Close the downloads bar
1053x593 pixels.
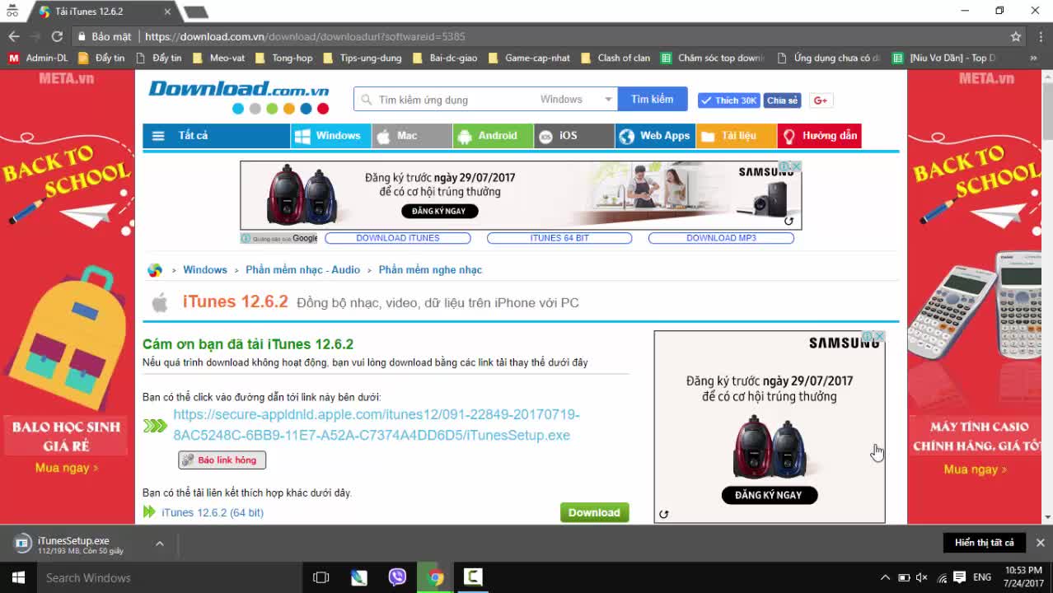tap(1040, 543)
